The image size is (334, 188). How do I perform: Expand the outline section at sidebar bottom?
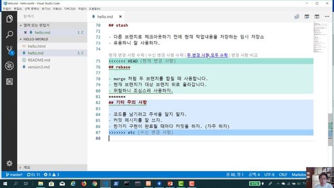point(52,167)
